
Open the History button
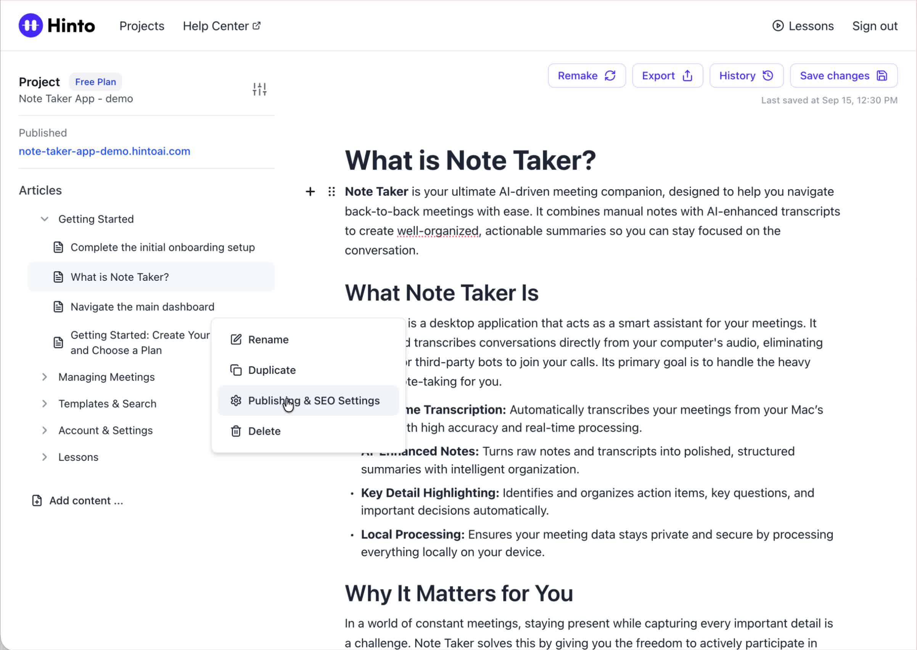(x=746, y=76)
